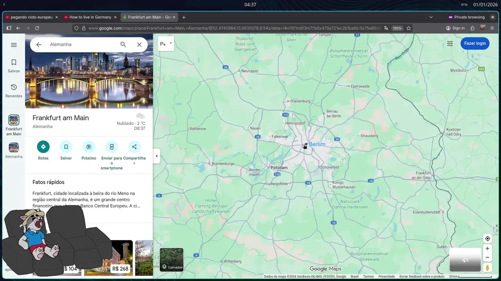Open Salvos saved places
This screenshot has height=281, width=501.
14,66
